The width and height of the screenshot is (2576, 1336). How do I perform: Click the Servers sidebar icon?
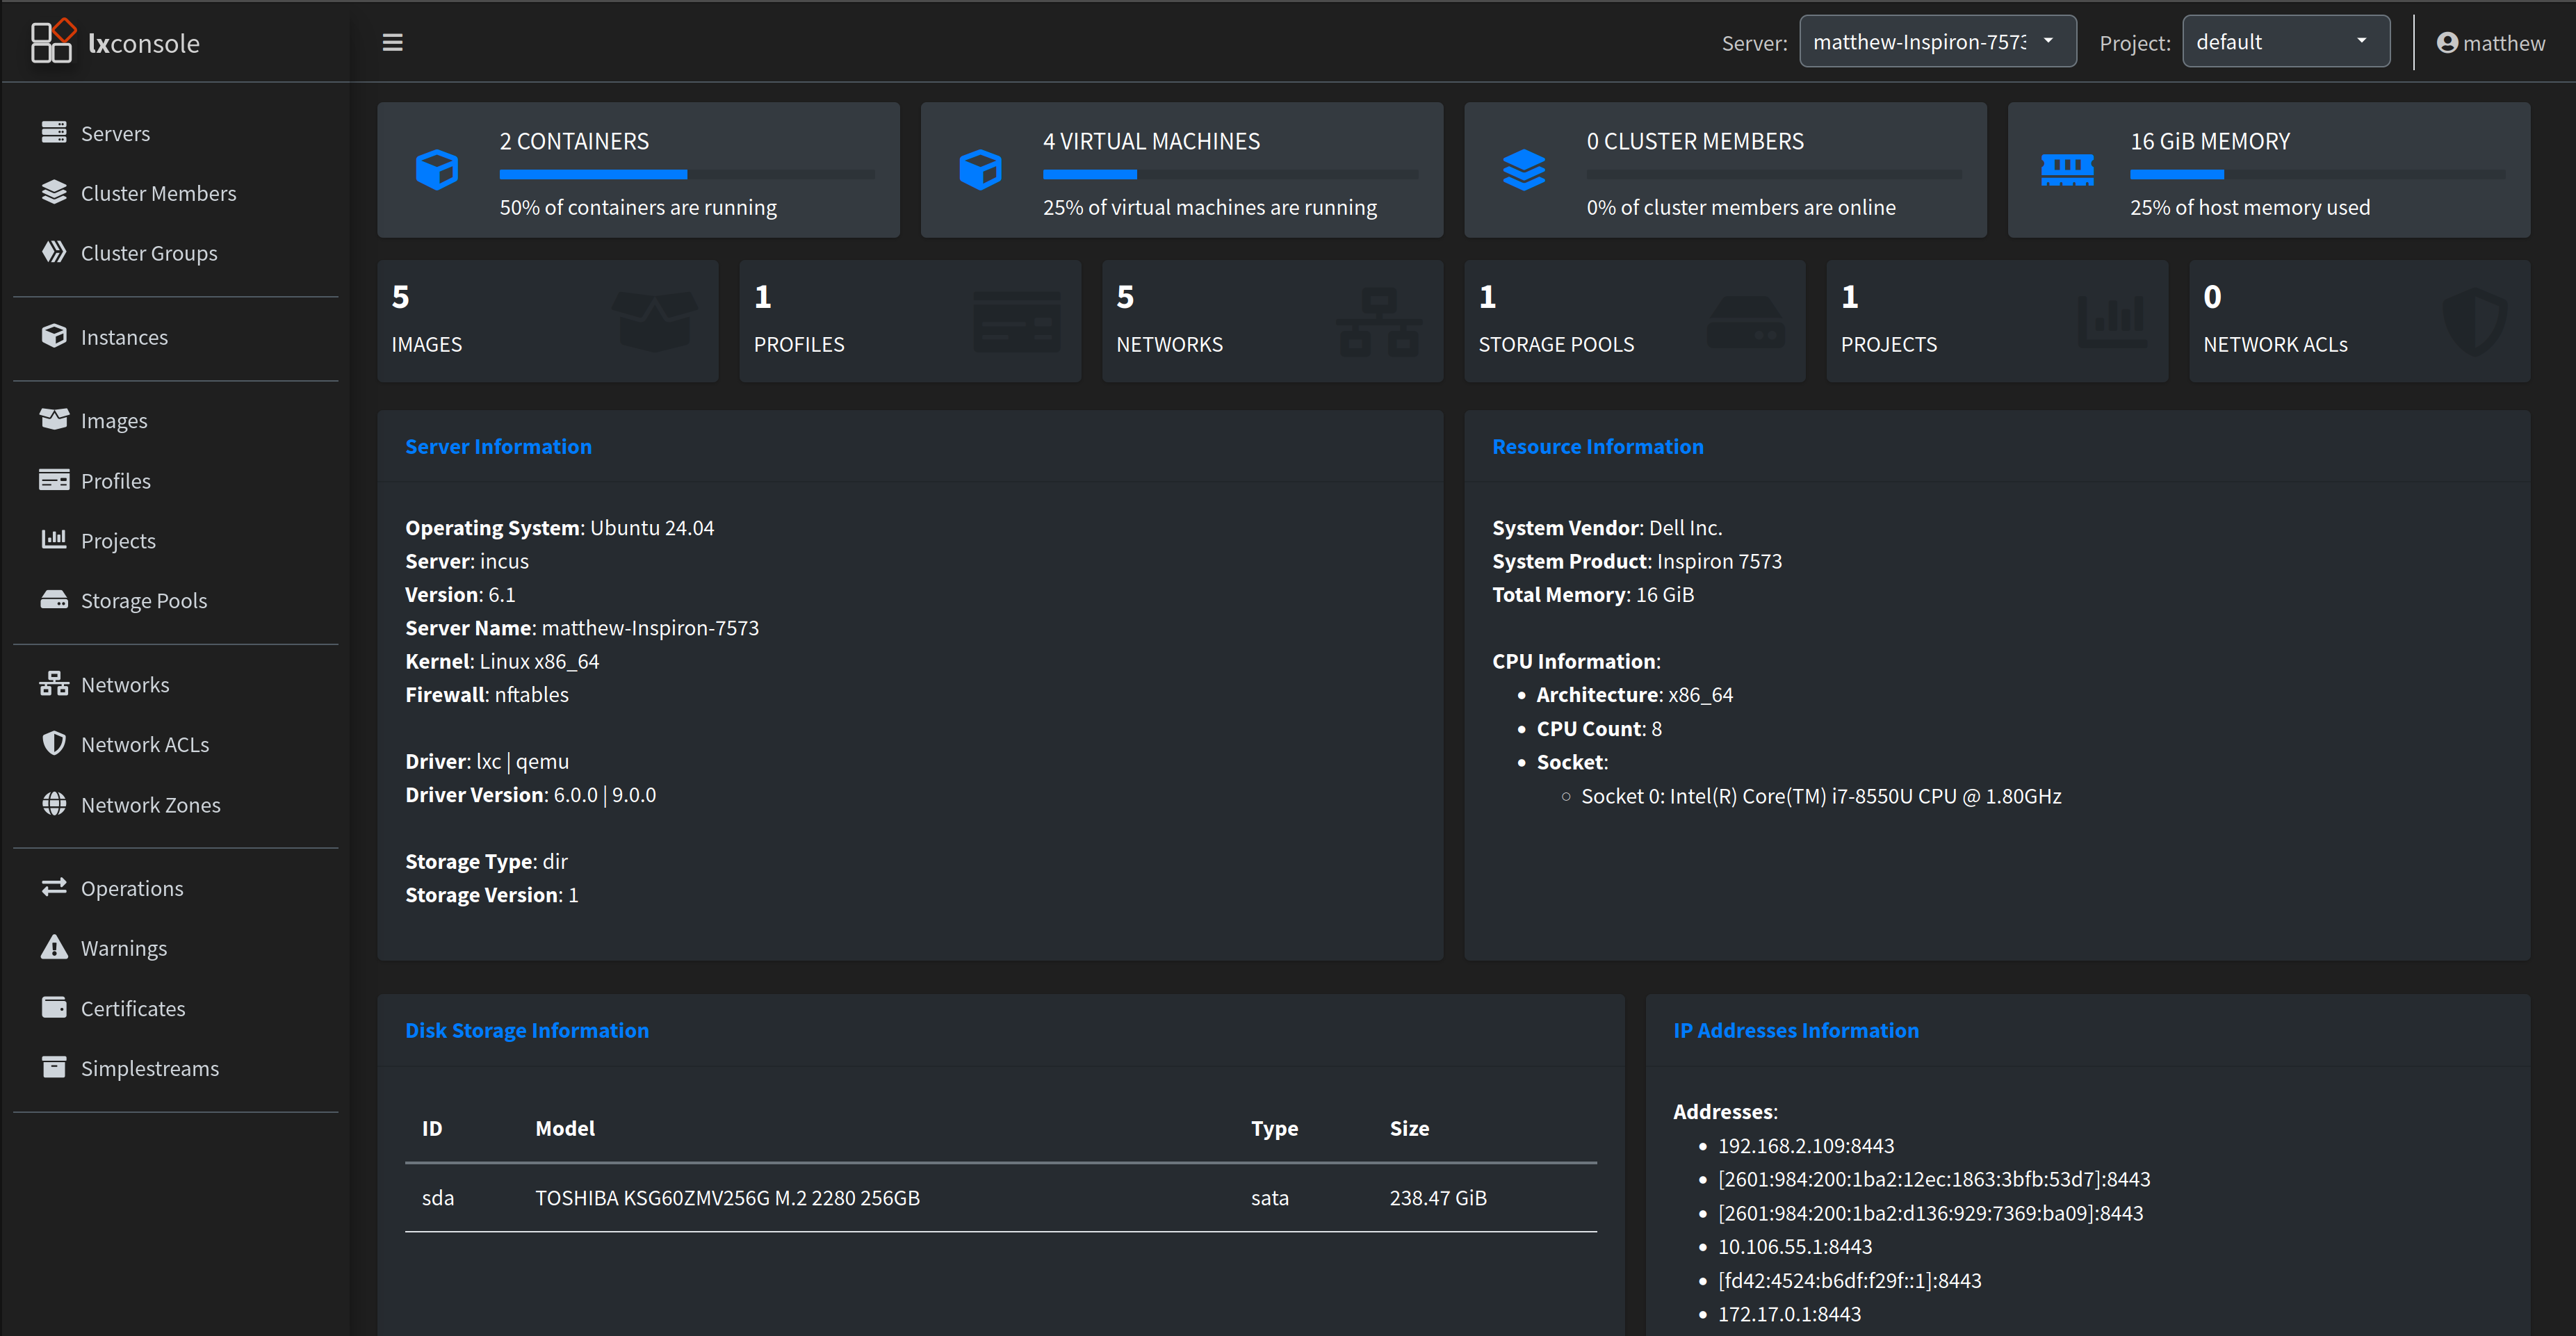[x=54, y=132]
